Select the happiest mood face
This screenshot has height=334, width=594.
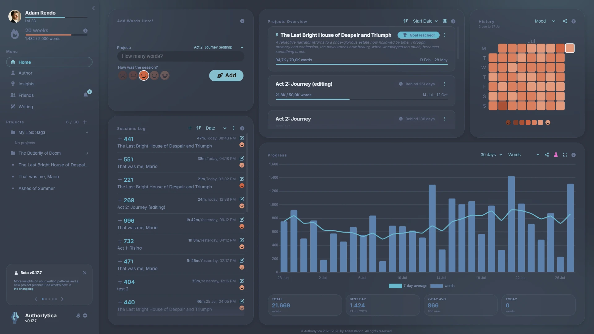165,75
